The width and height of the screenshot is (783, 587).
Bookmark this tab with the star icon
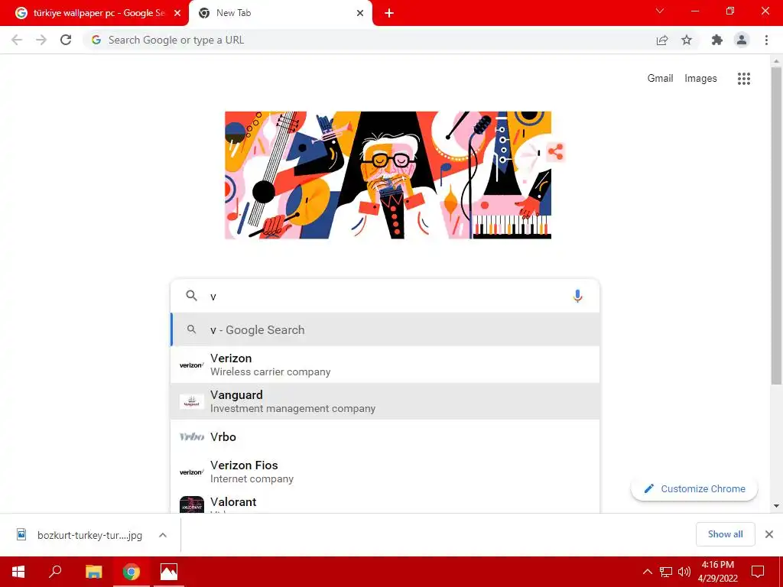coord(687,40)
